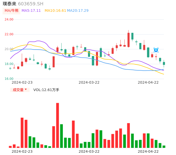The height and width of the screenshot is (155, 176).
Task: Click the 成交量 label text
Action: point(18,90)
